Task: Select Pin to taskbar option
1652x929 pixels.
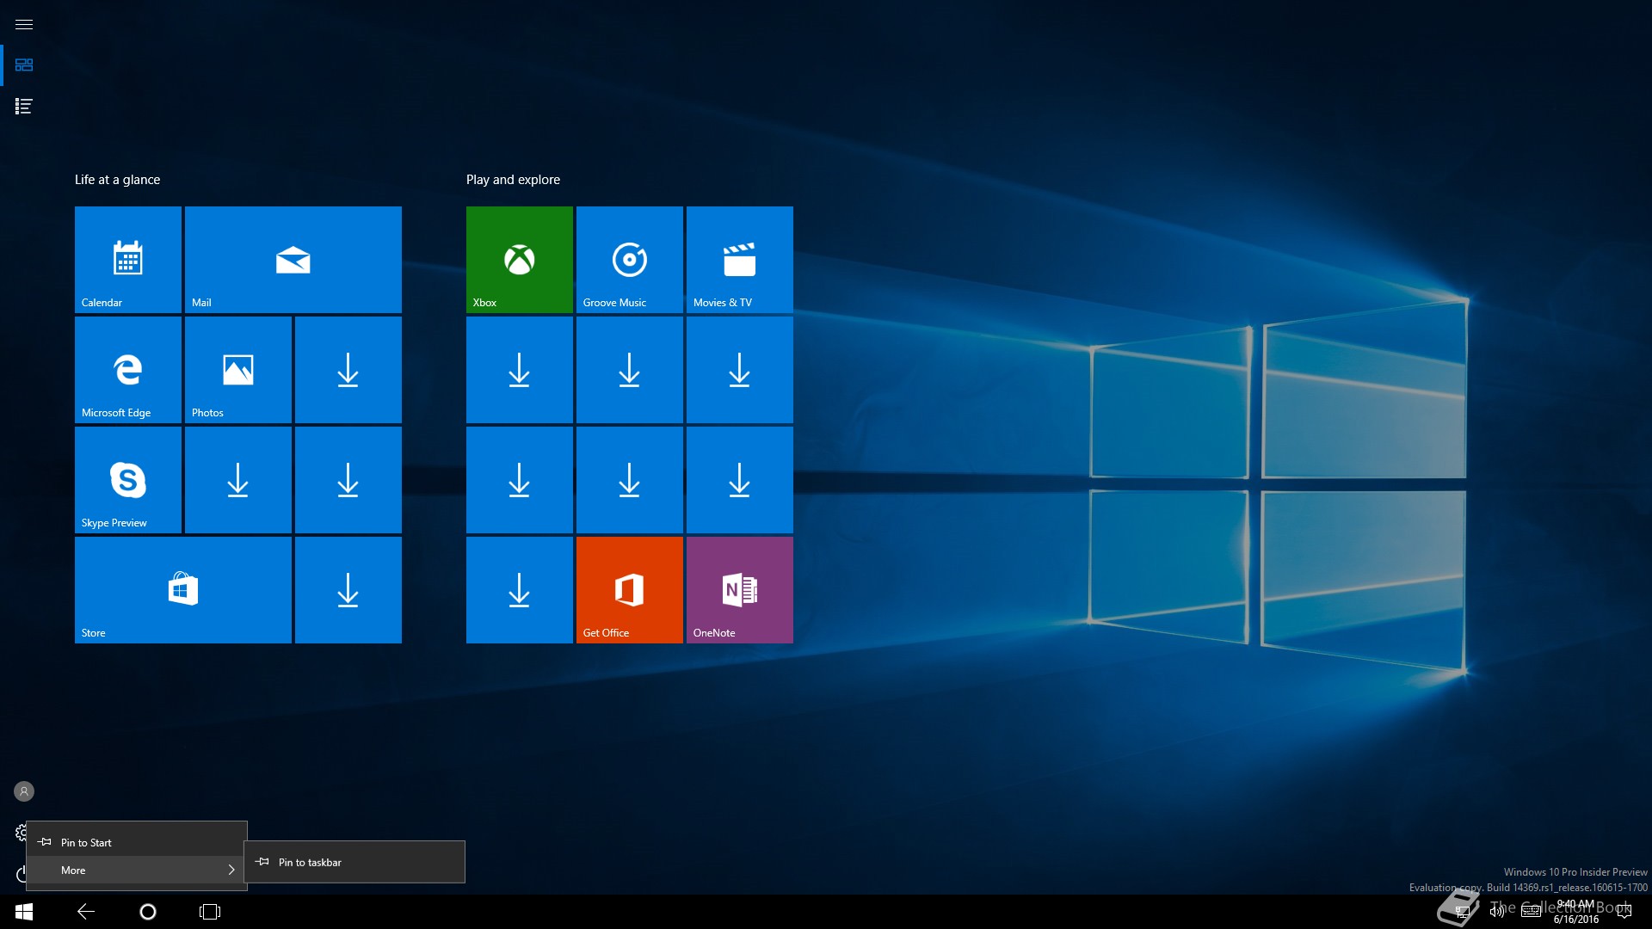Action: tap(354, 862)
